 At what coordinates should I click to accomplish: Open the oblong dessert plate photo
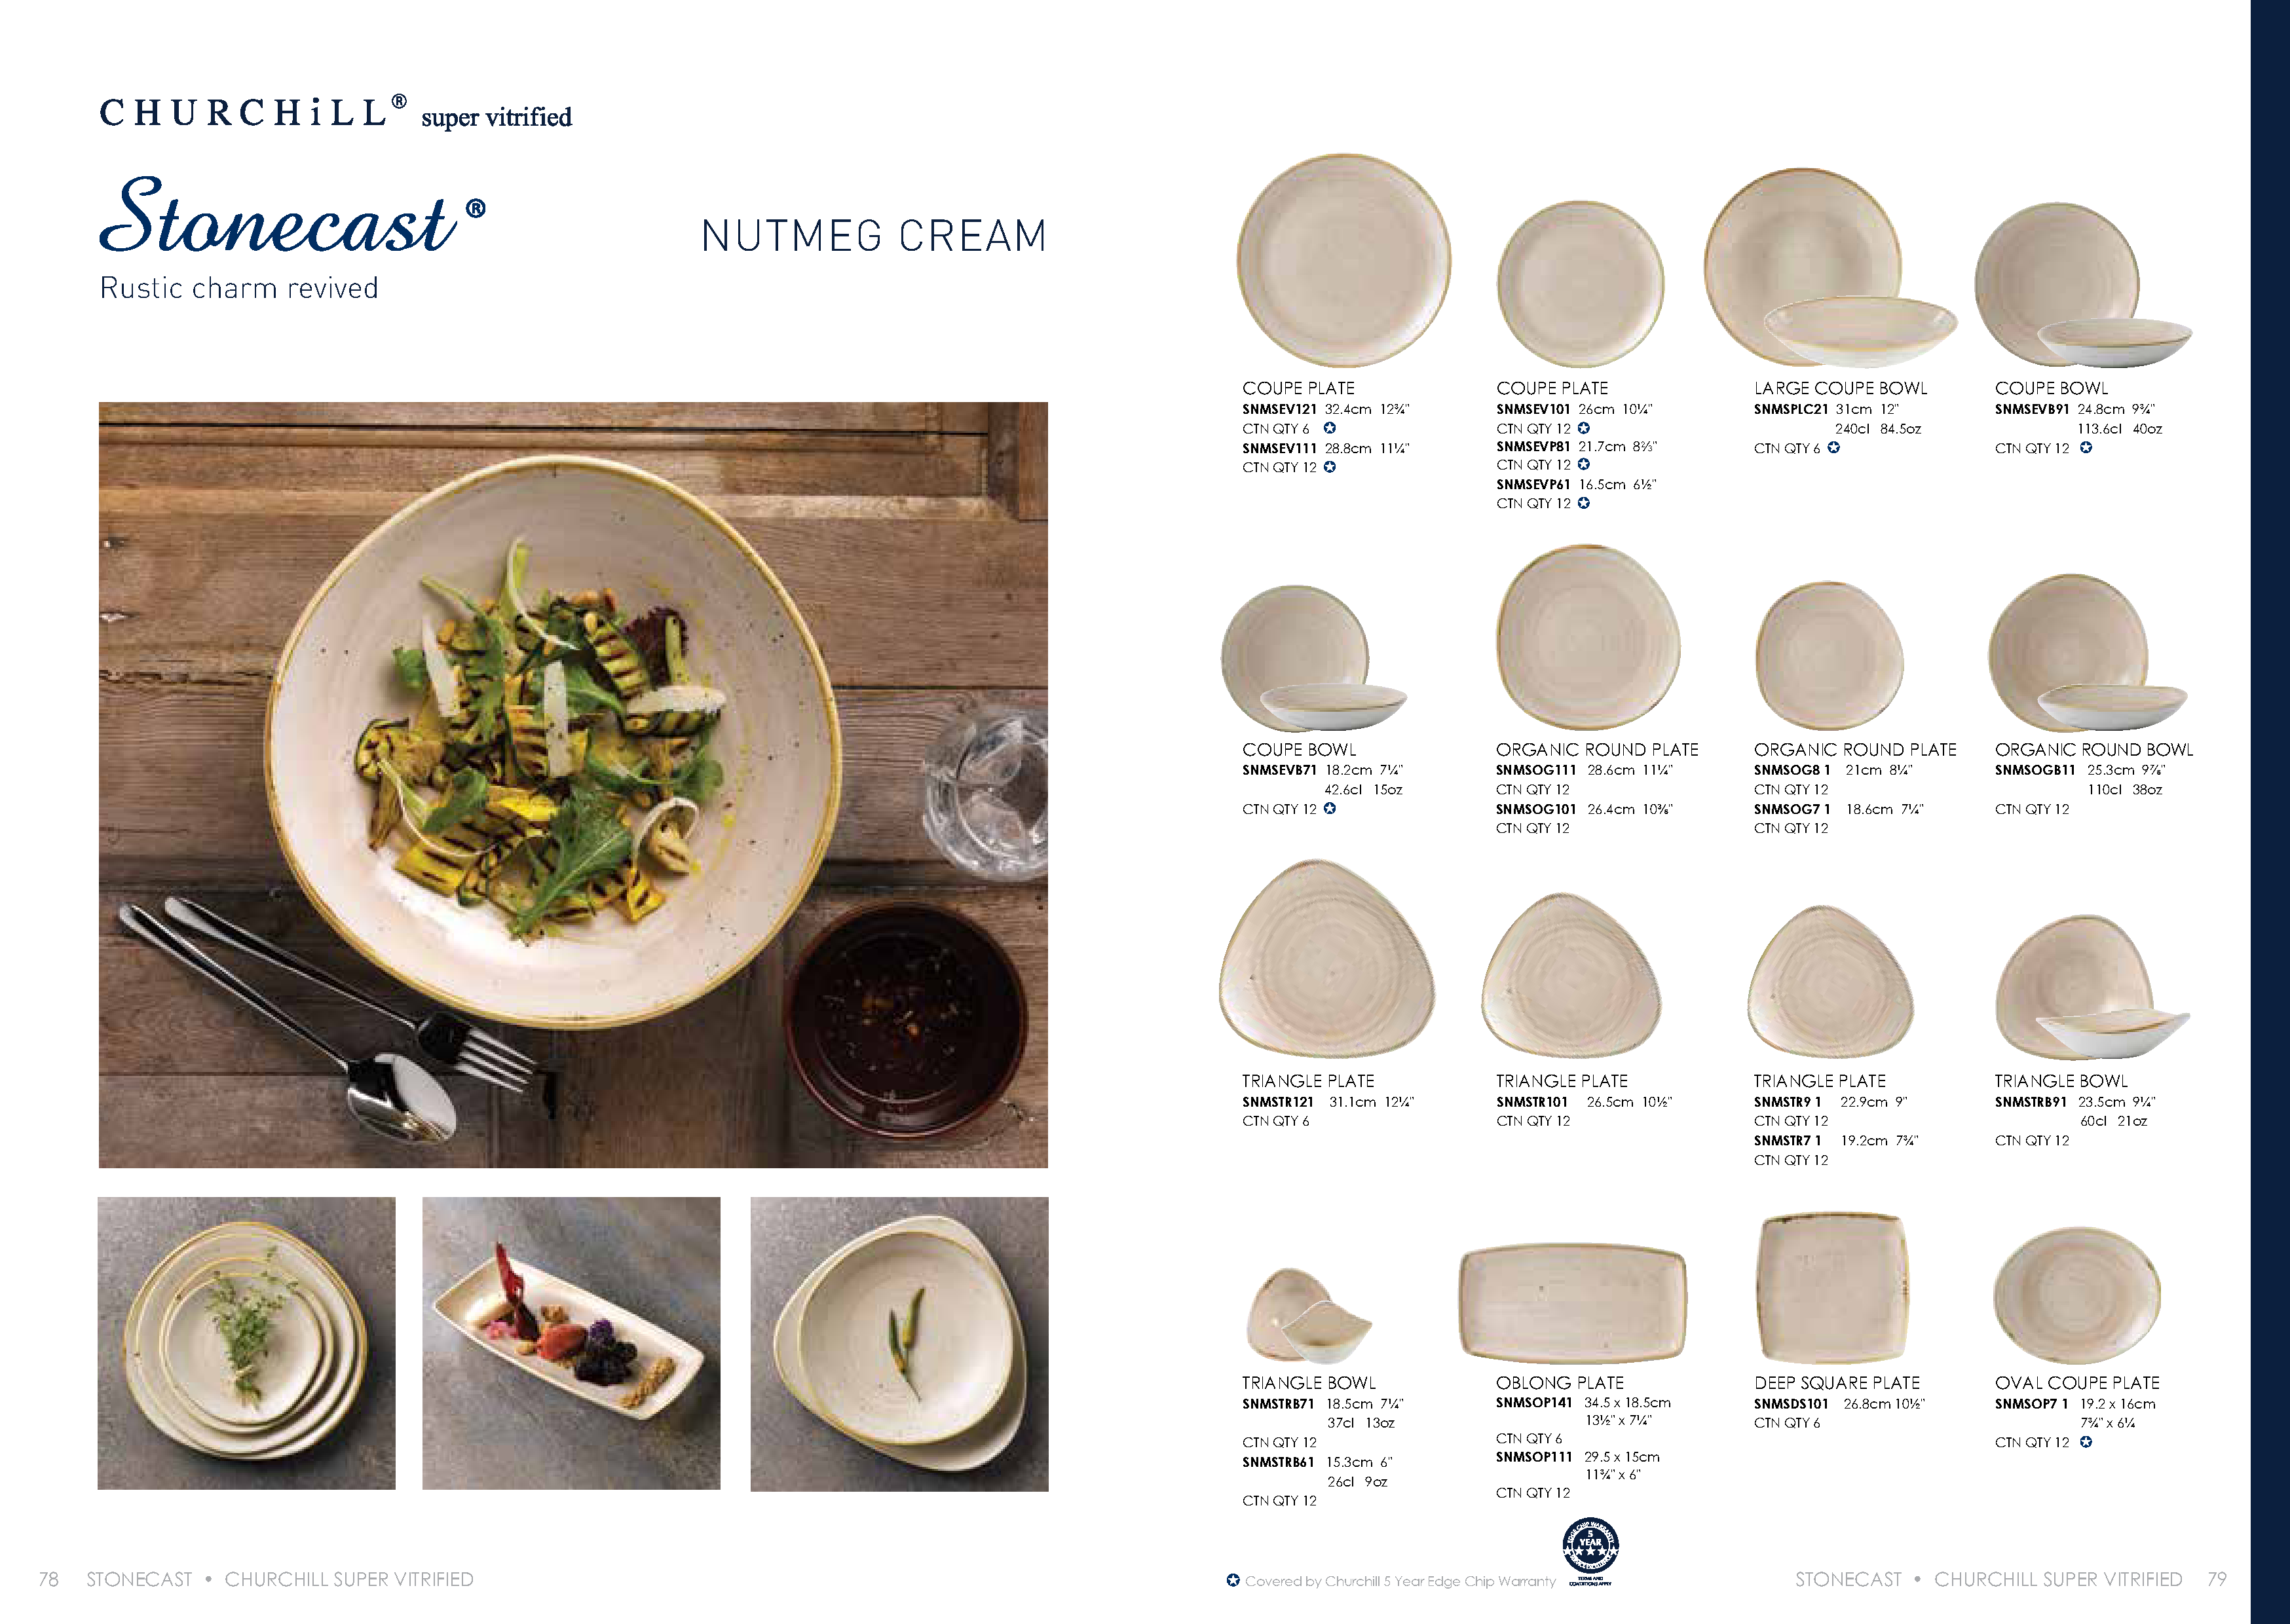[x=571, y=1343]
